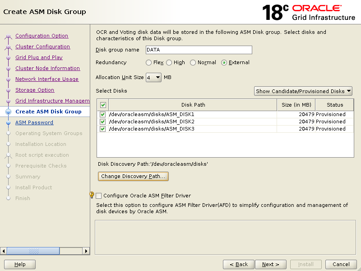Go to the Configuration Option step
Screen dimensions: 361x271
point(42,36)
